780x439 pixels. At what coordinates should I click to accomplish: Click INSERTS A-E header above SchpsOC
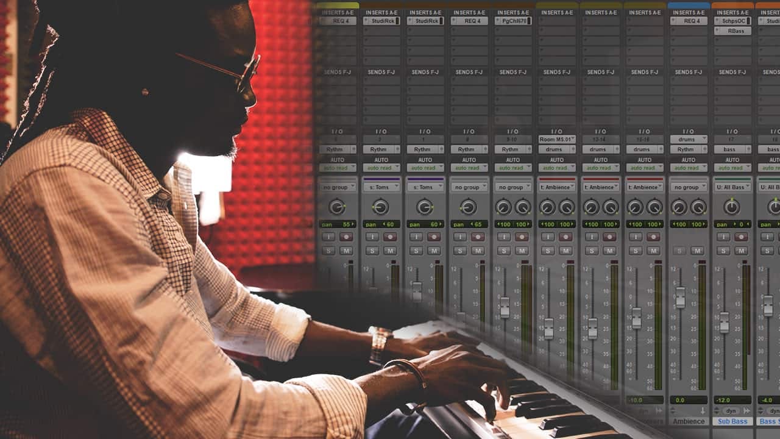pos(732,12)
